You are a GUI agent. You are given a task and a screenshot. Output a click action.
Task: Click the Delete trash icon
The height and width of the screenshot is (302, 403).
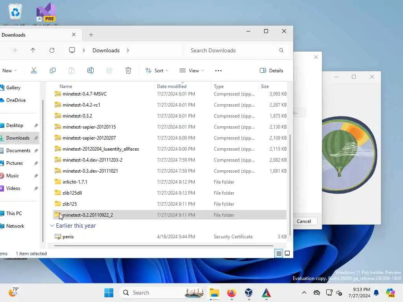point(128,71)
